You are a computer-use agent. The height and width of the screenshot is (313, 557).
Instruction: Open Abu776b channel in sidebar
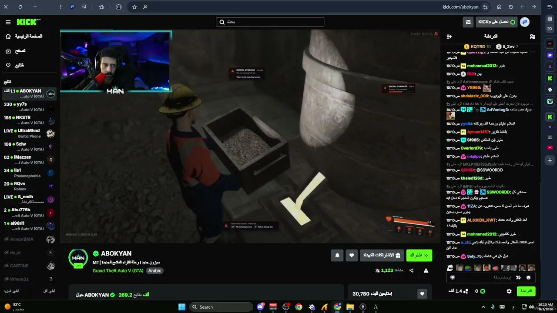coord(30,213)
